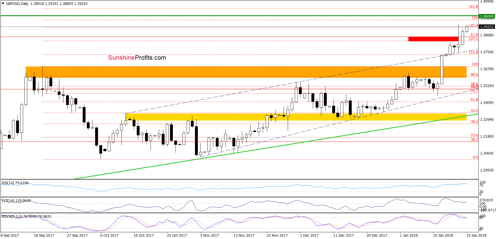Click the 8 Sep 2017 date label

click(x=10, y=235)
